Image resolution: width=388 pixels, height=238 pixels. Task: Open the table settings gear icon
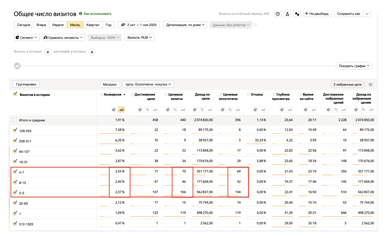coord(370,85)
